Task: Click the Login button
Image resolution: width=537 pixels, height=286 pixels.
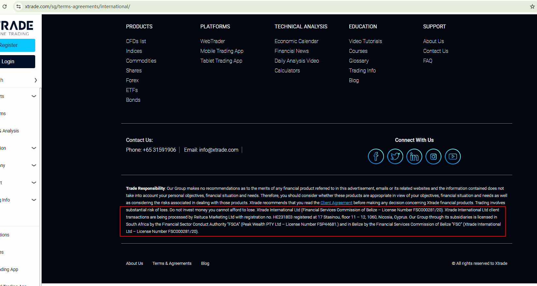Action: click(x=18, y=62)
